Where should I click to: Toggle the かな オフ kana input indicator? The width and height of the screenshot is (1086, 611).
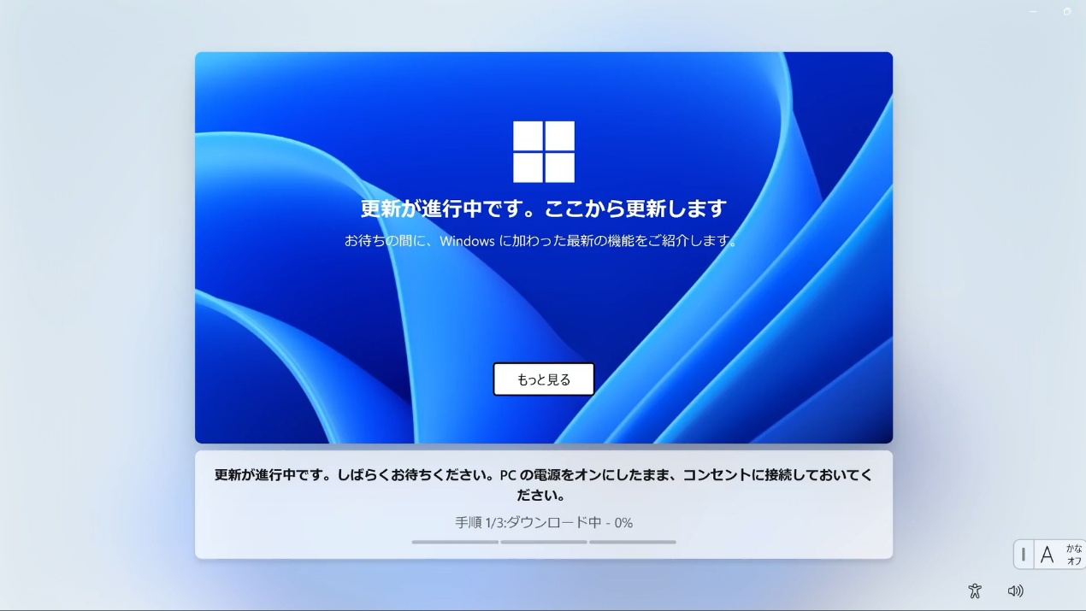point(1074,555)
